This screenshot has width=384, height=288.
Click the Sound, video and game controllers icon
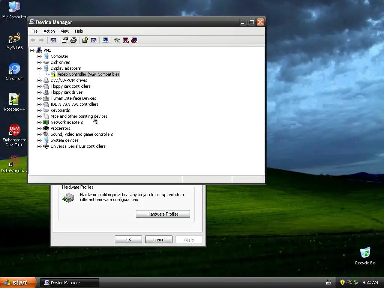[46, 134]
